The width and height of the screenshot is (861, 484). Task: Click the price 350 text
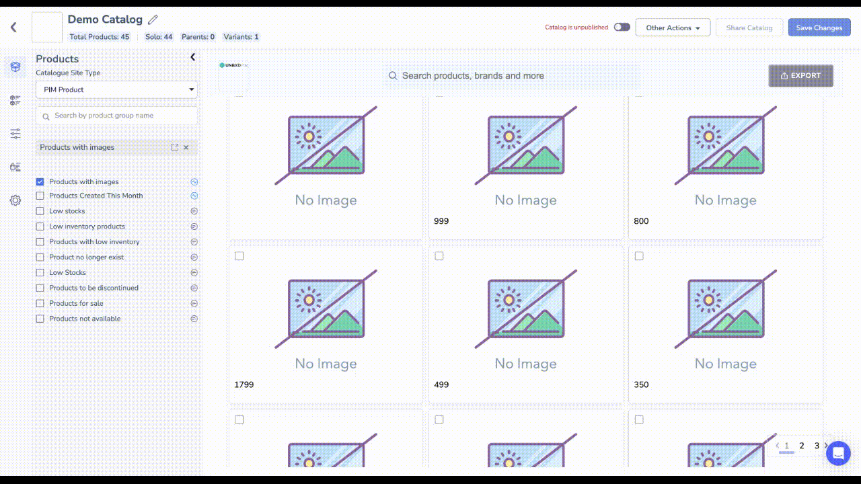point(641,385)
